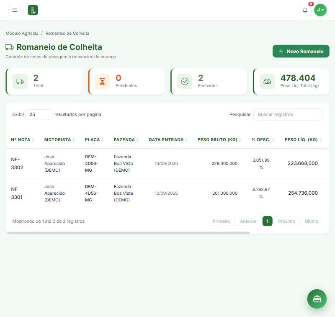
Task: Click Fazenda Boa Vista in NF-3301 row
Action: (123, 193)
